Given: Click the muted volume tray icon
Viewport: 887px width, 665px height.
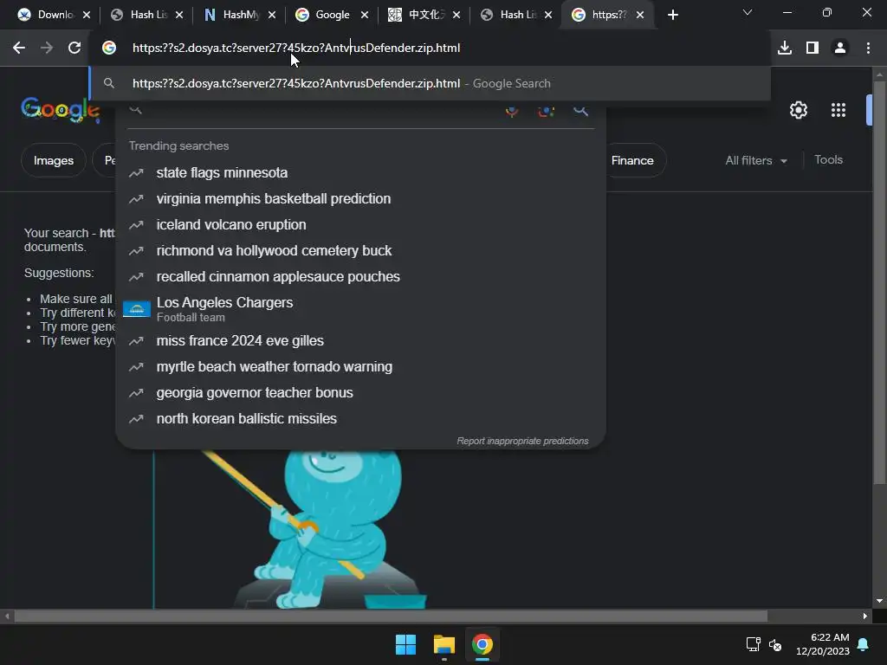Looking at the screenshot, I should point(775,644).
